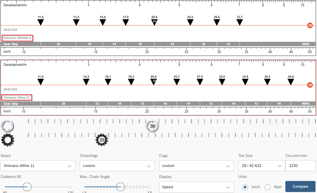Click the 30.5 gear marker triangle

coord(222,82)
